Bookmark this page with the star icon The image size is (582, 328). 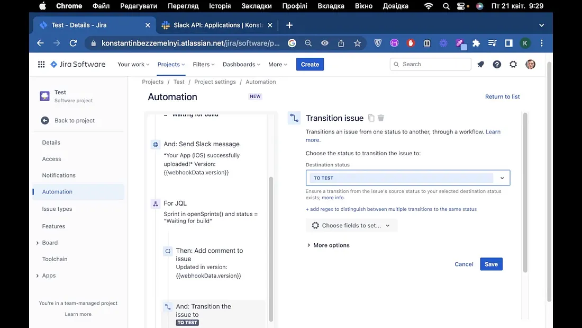pyautogui.click(x=358, y=43)
